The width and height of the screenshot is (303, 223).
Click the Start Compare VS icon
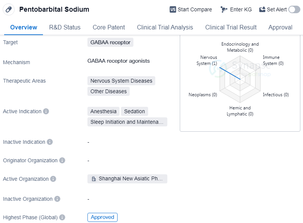tap(173, 9)
